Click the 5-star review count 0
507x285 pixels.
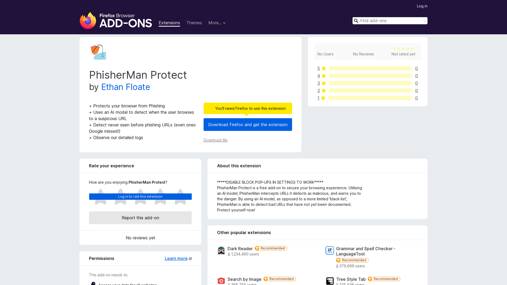tap(416, 68)
